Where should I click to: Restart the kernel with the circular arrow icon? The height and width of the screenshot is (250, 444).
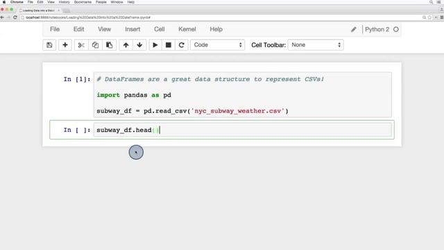(x=182, y=44)
